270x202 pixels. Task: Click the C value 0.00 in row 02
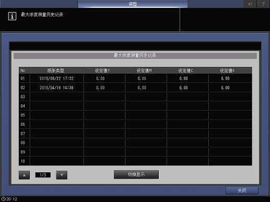[x=183, y=88]
